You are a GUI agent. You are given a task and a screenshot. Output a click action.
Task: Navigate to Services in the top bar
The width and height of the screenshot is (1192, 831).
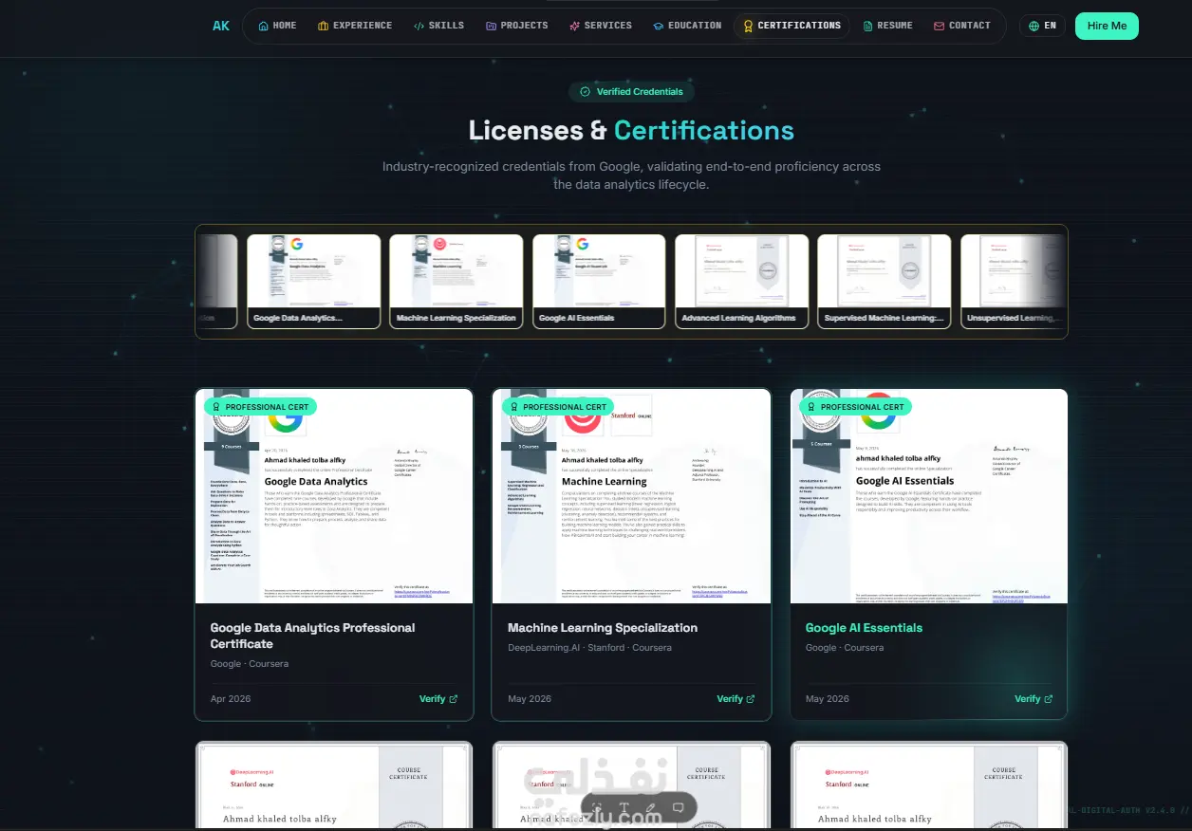pos(601,26)
